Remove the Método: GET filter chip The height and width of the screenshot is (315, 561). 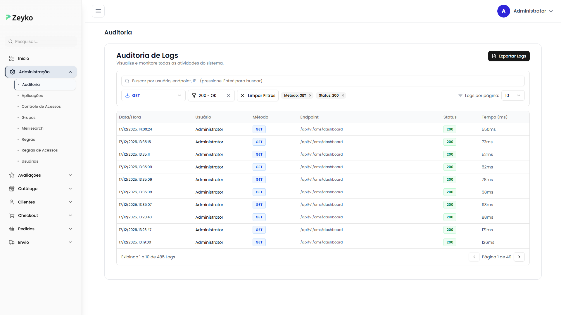coord(310,95)
